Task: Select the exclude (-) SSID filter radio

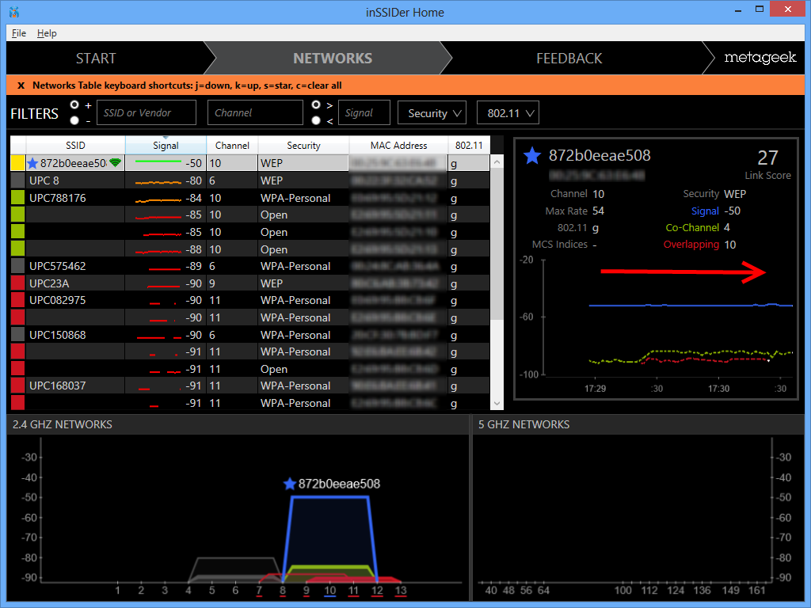Action: (x=74, y=120)
